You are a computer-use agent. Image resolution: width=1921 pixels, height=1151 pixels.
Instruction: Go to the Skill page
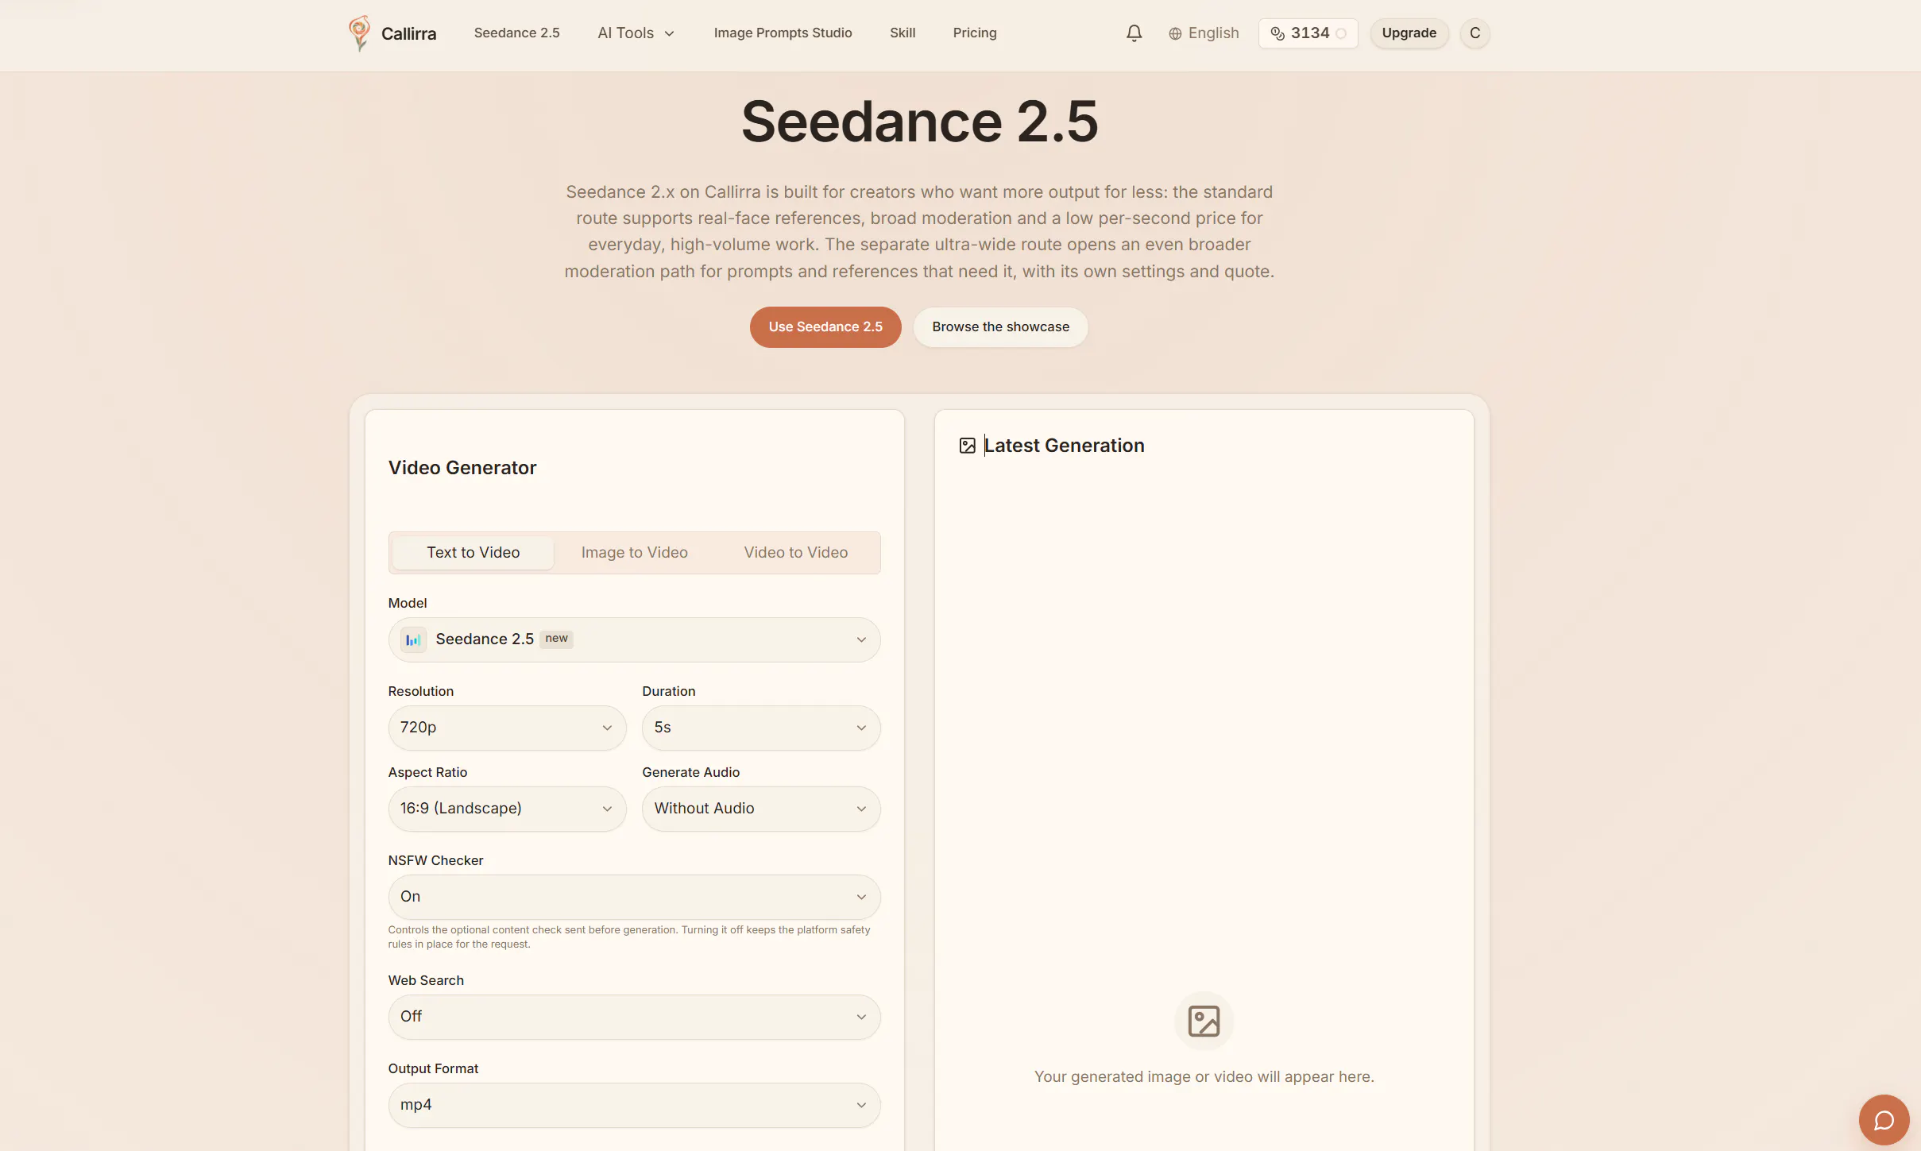[903, 33]
